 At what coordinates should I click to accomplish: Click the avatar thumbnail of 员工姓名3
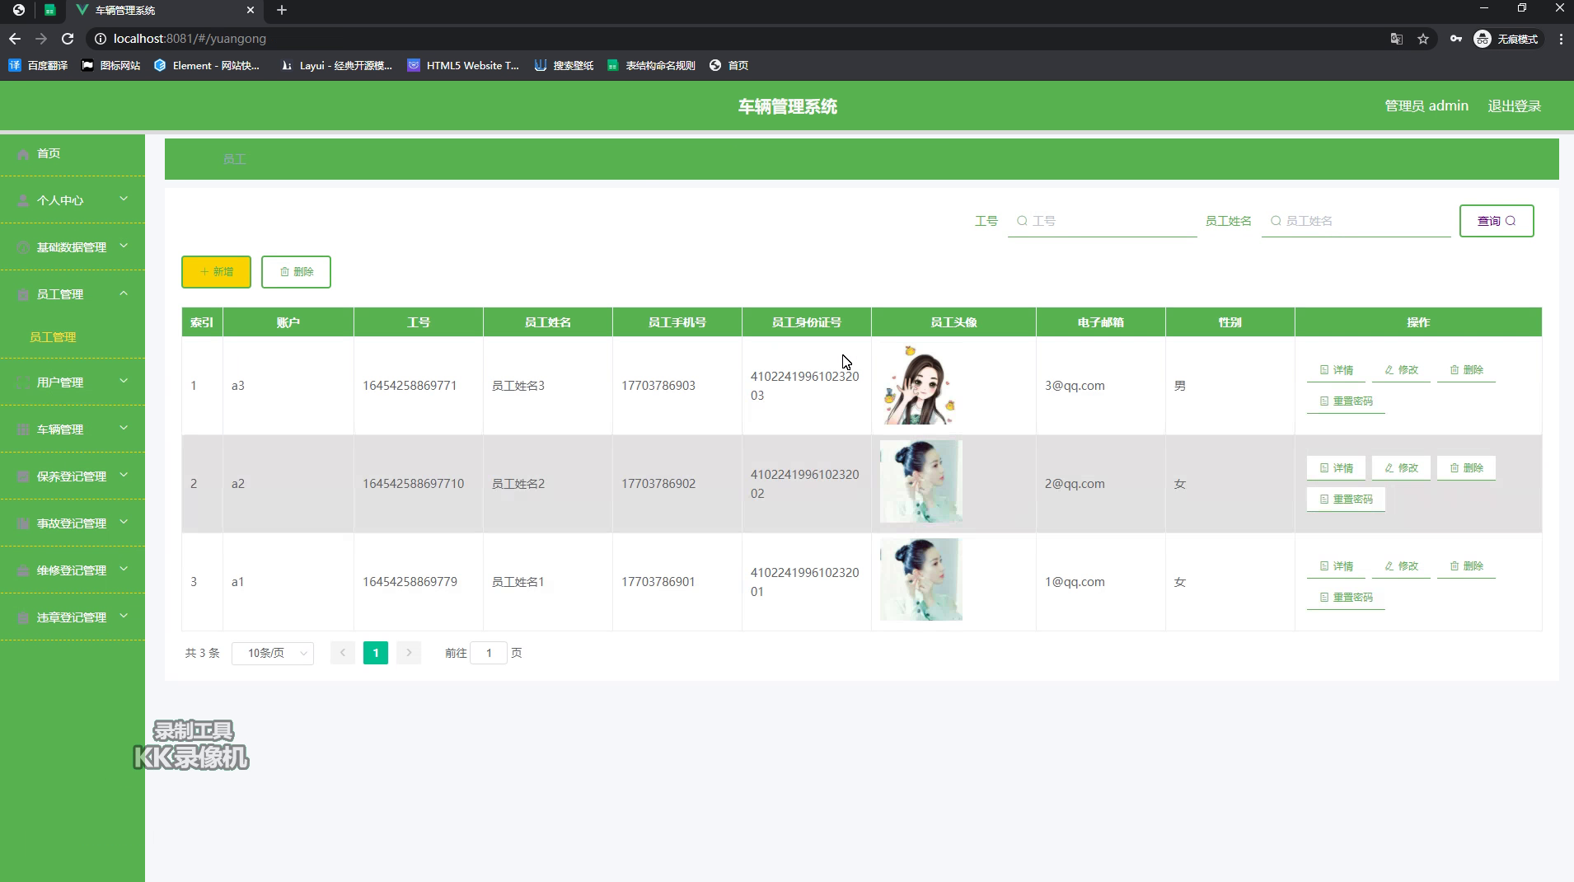pos(921,385)
